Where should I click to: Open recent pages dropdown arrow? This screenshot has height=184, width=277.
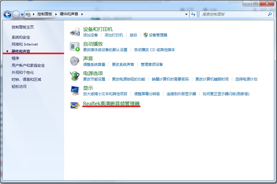click(x=22, y=14)
